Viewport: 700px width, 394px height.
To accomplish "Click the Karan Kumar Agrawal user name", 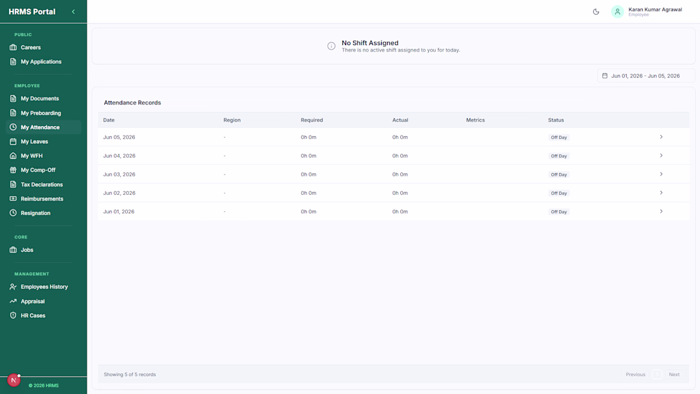I will 655,10.
